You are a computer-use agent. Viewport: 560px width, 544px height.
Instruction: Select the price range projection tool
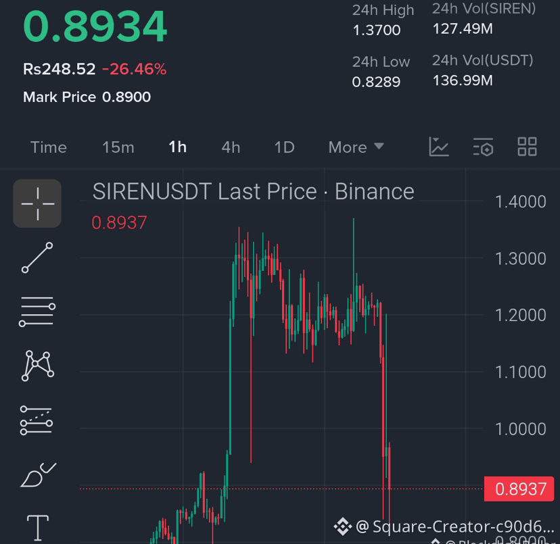[37, 420]
